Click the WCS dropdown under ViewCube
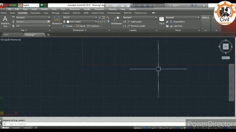The width and height of the screenshot is (236, 132). click(x=226, y=58)
